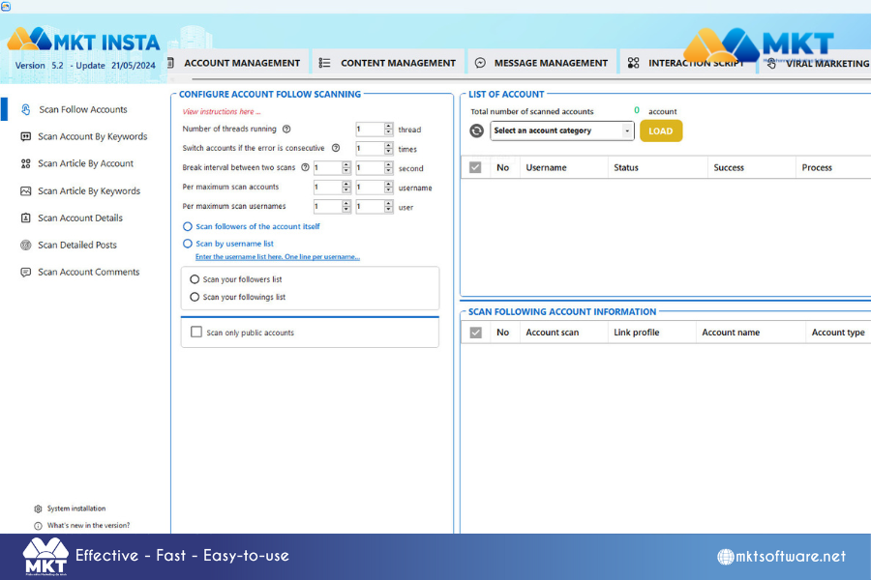Click first break interval spinner arrows
The image size is (871, 580).
346,168
